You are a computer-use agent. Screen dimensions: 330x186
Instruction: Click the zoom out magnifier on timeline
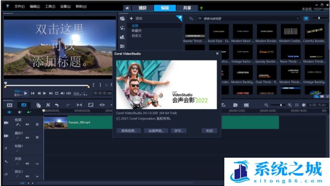tap(267, 105)
